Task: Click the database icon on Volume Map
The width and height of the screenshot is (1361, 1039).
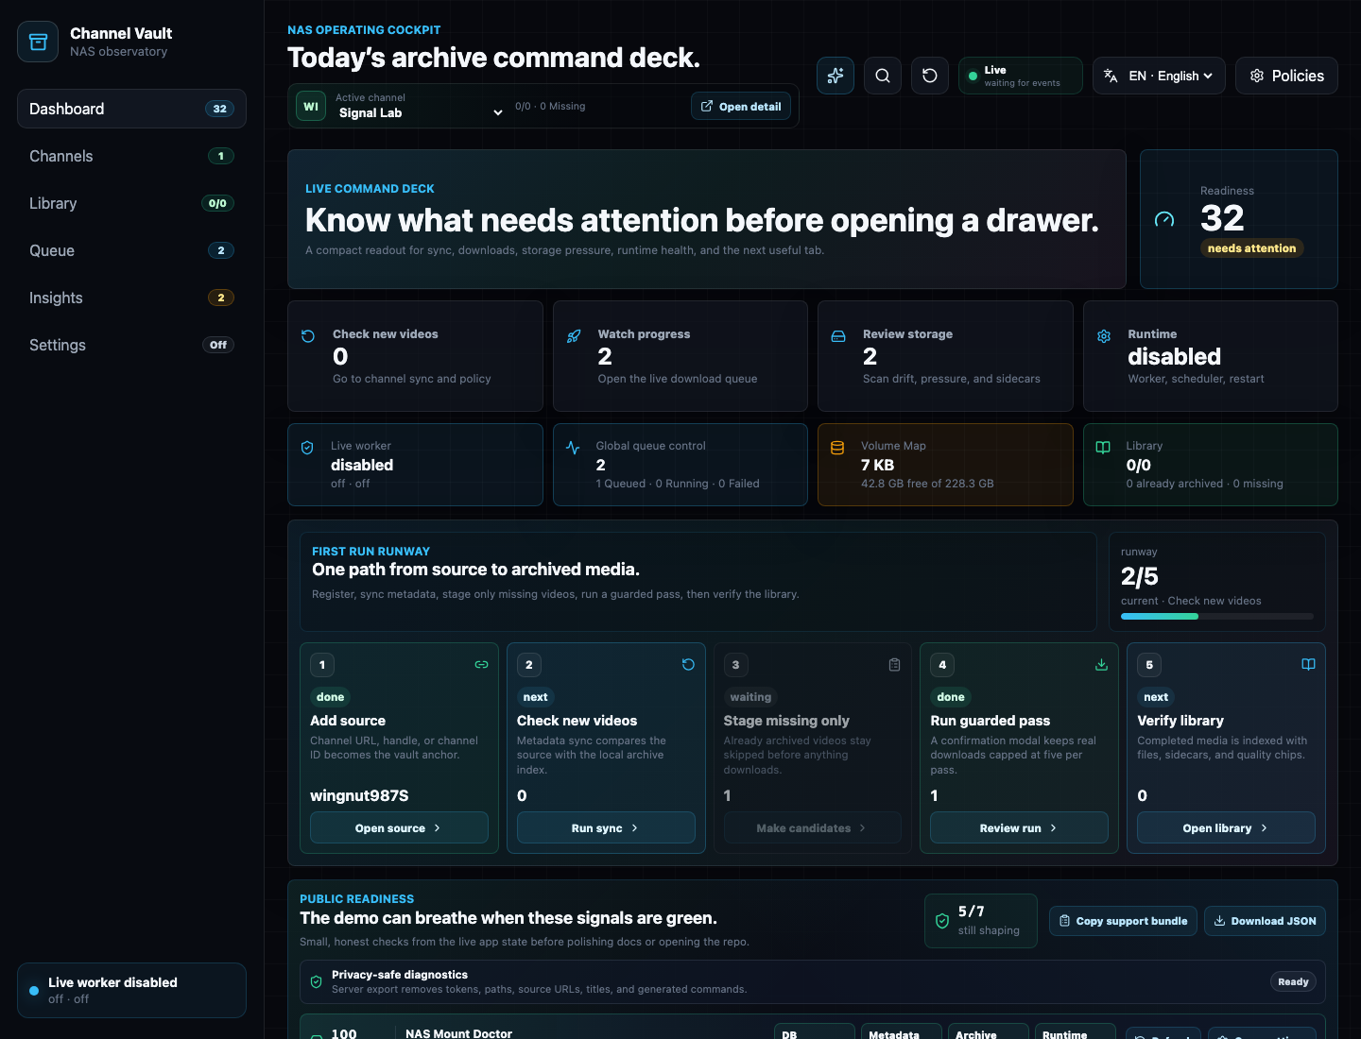Action: point(837,448)
